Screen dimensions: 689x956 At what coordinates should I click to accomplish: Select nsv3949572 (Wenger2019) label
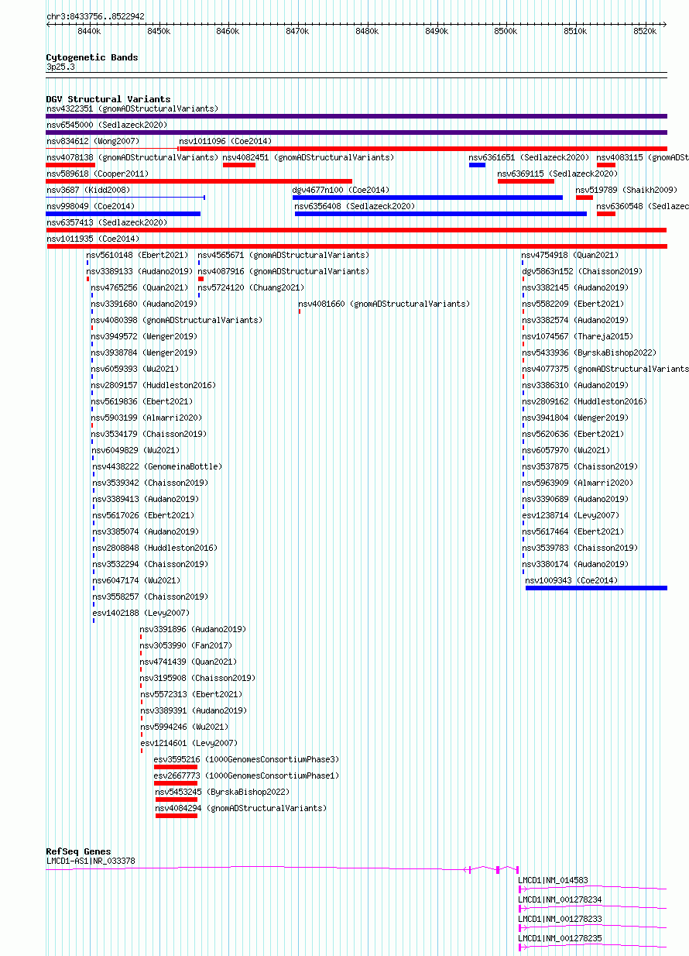pos(144,336)
